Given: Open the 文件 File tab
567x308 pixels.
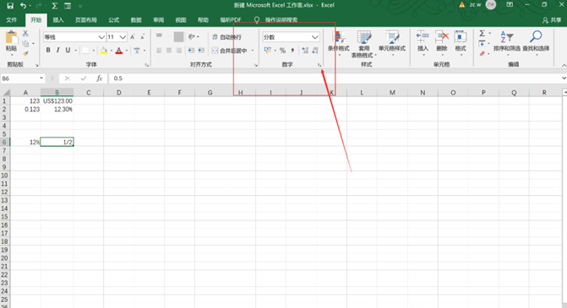Looking at the screenshot, I should click(11, 20).
